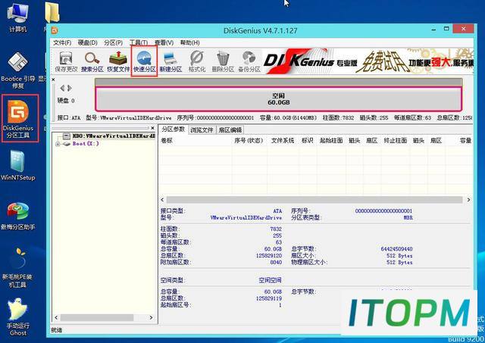Image resolution: width=485 pixels, height=343 pixels.
Task: Open the 新毛桃PE装机工具 desktop icon
Action: (17, 268)
